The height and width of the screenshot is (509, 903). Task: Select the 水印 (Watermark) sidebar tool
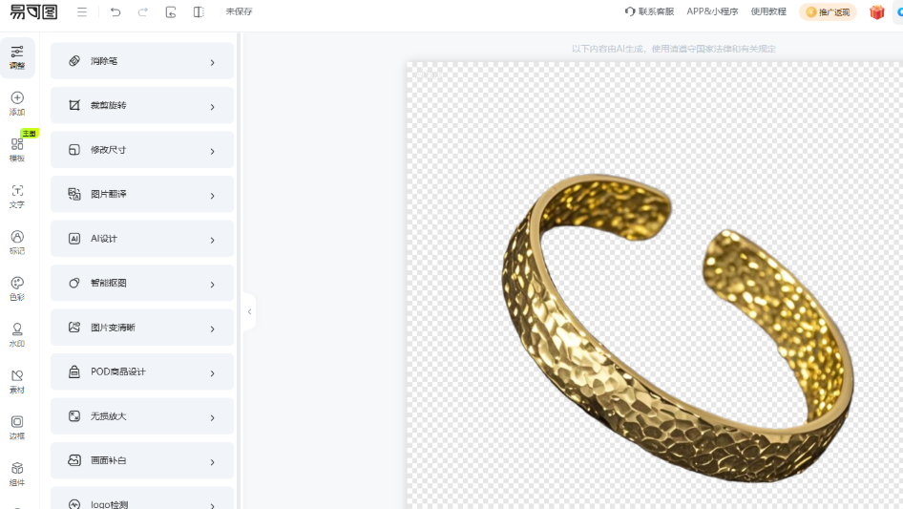pyautogui.click(x=17, y=334)
